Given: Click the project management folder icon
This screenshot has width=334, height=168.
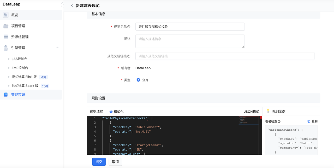Looking at the screenshot, I should pyautogui.click(x=6, y=26).
